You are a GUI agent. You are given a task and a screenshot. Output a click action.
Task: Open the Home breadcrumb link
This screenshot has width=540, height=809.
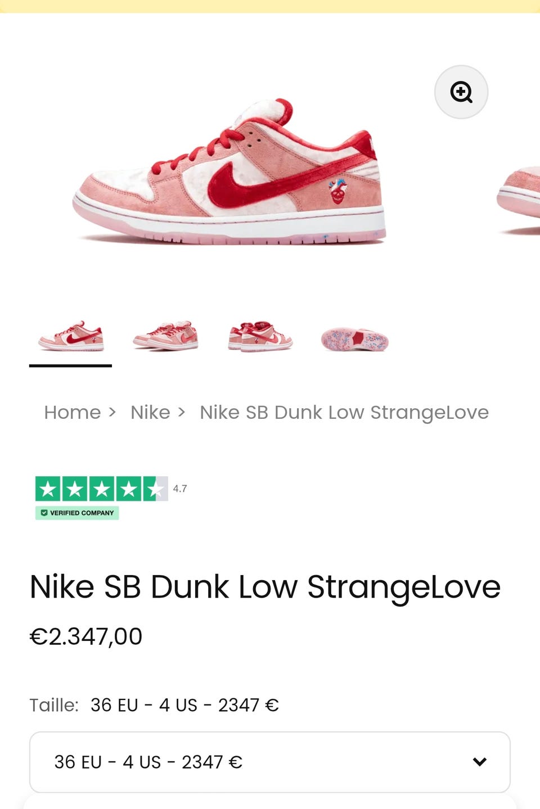coord(73,412)
